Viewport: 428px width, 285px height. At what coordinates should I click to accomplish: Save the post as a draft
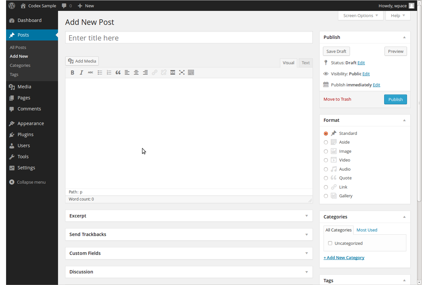(x=336, y=51)
